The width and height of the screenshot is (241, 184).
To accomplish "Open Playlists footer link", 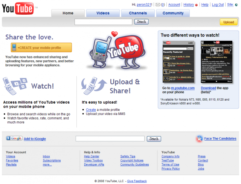I will pyautogui.click(x=11, y=165).
